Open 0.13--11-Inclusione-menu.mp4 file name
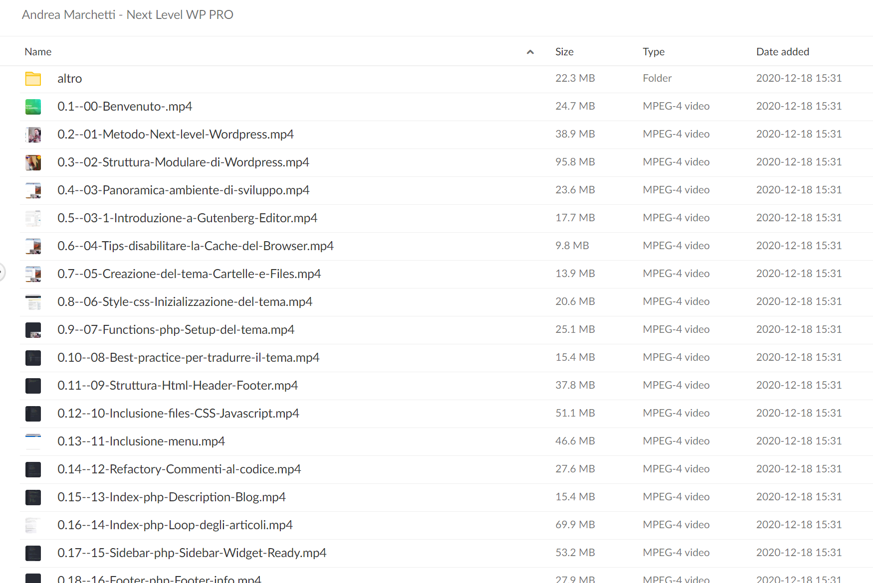Screen dimensions: 873x583 [x=141, y=441]
